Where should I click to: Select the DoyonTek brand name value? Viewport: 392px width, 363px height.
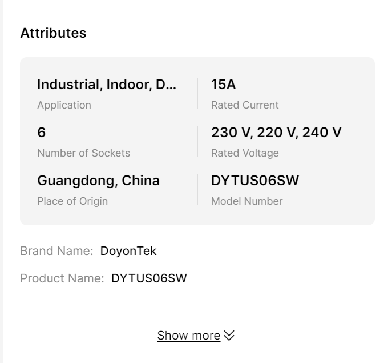(x=128, y=251)
